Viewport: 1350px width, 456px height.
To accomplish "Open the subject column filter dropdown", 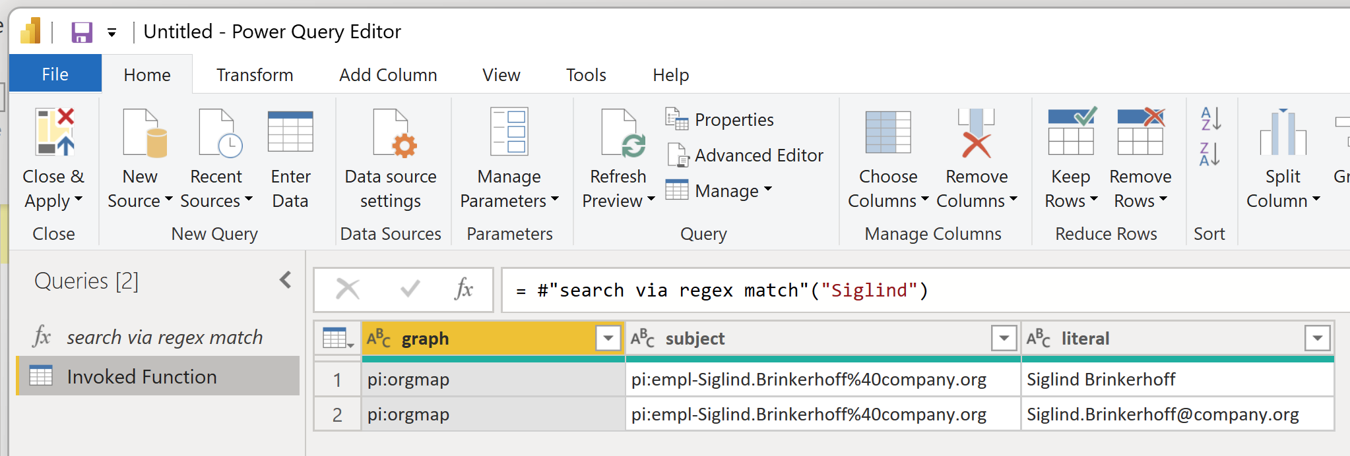I will pos(1004,339).
